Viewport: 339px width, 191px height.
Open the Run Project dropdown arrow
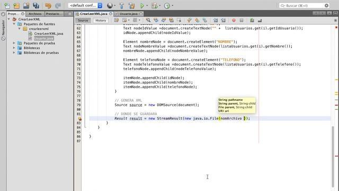(x=147, y=6)
